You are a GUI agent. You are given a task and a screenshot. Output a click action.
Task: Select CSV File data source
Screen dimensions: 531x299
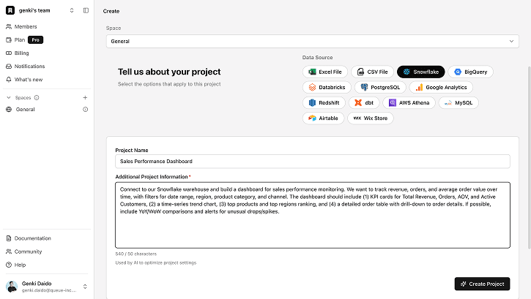pos(372,72)
